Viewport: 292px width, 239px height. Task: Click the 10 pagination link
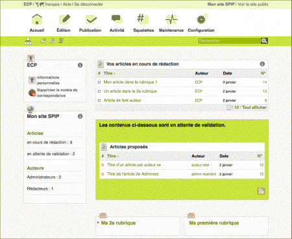(x=236, y=108)
